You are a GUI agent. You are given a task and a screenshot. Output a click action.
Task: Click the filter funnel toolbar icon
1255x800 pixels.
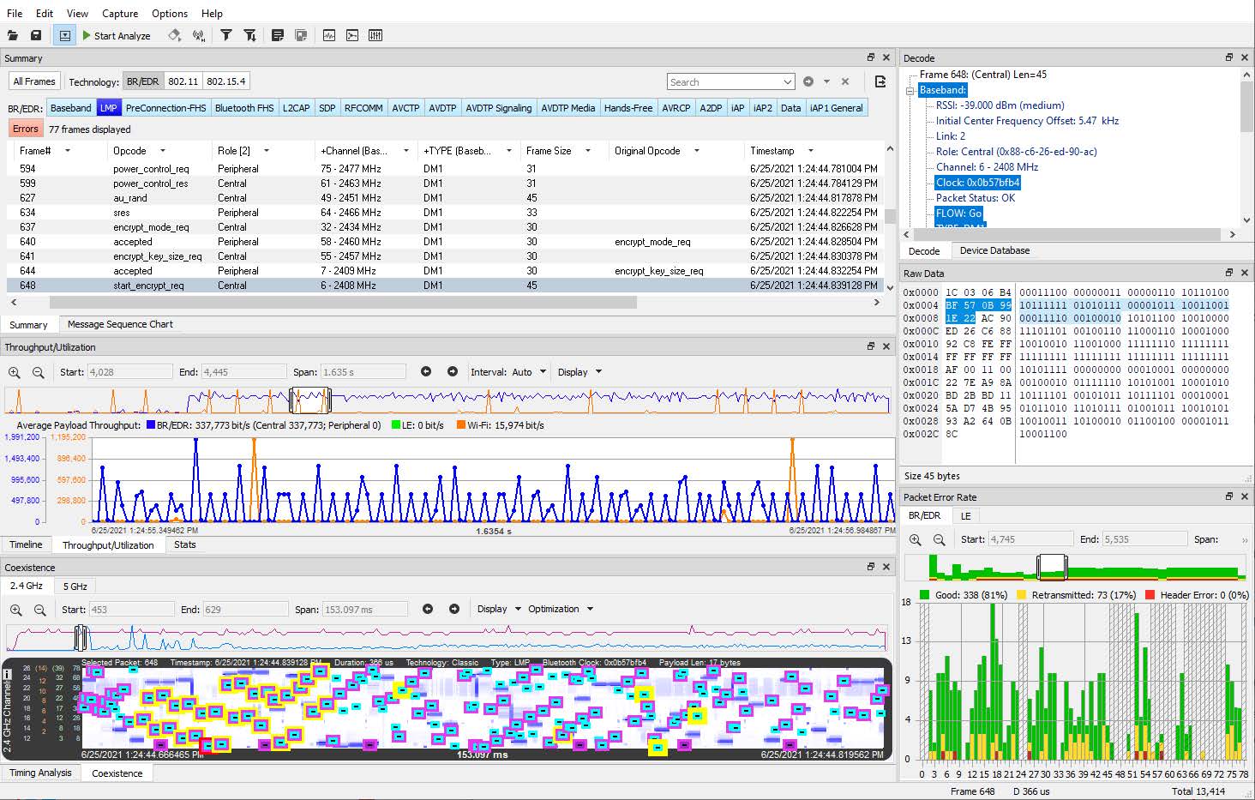[226, 35]
